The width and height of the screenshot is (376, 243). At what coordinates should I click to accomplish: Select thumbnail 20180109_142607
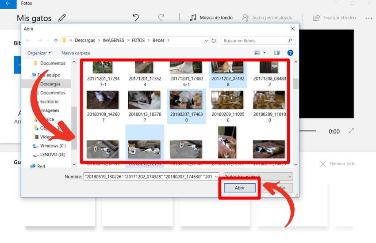pyautogui.click(x=103, y=106)
